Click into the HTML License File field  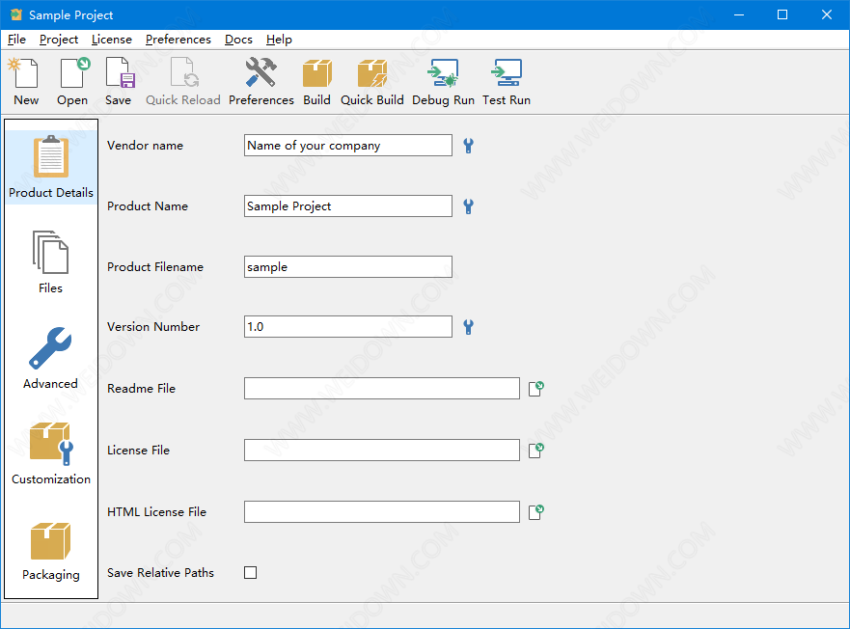point(382,512)
